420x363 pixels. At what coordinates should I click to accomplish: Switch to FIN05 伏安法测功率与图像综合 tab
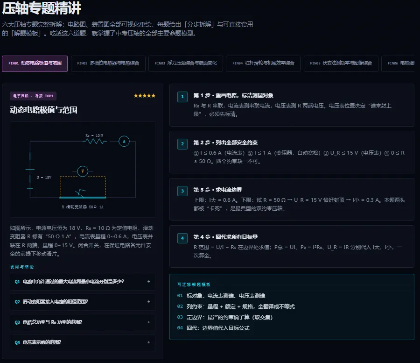(x=341, y=64)
